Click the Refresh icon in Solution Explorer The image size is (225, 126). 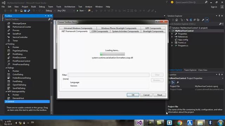(x=191, y=20)
